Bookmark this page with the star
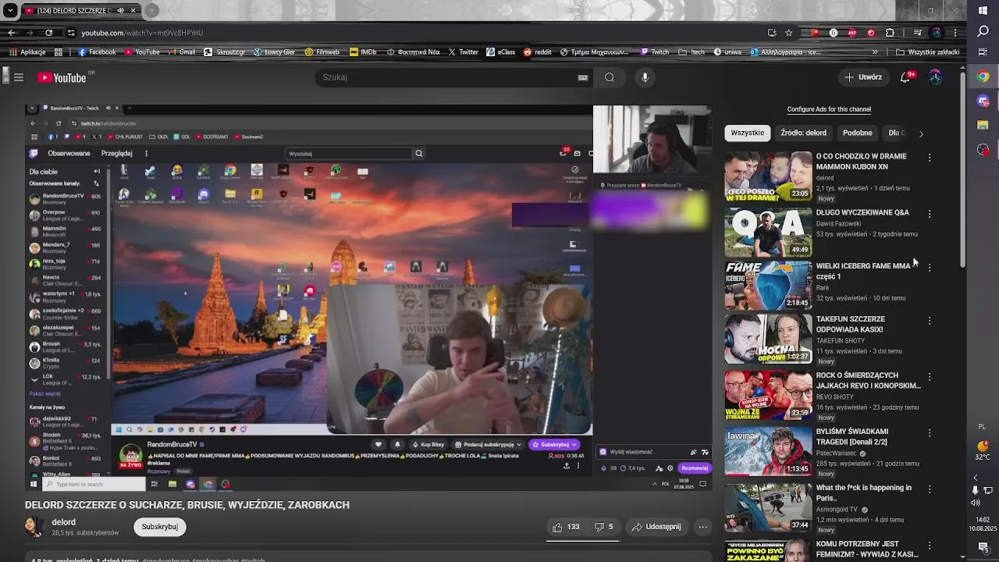This screenshot has height=562, width=999. pyautogui.click(x=789, y=33)
